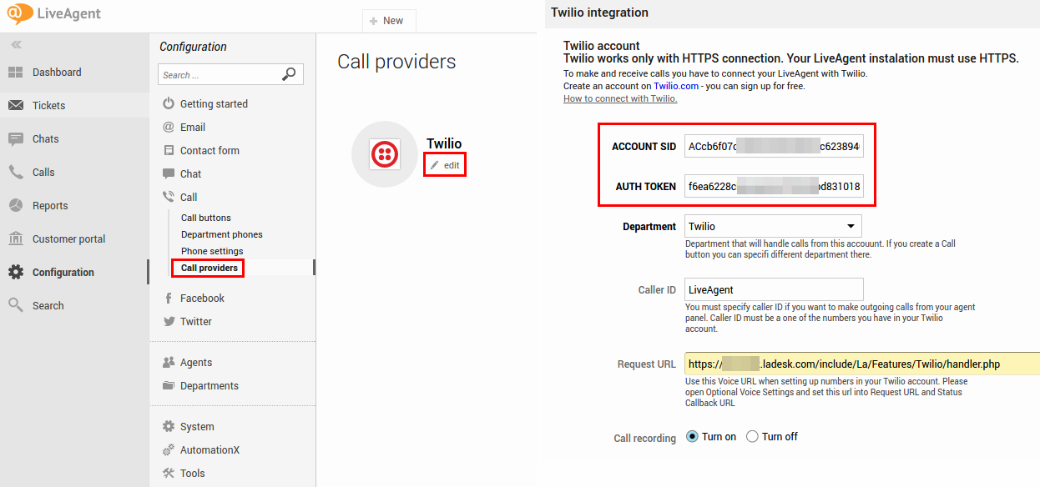The image size is (1040, 487).
Task: Open Department phones settings
Action: [222, 235]
